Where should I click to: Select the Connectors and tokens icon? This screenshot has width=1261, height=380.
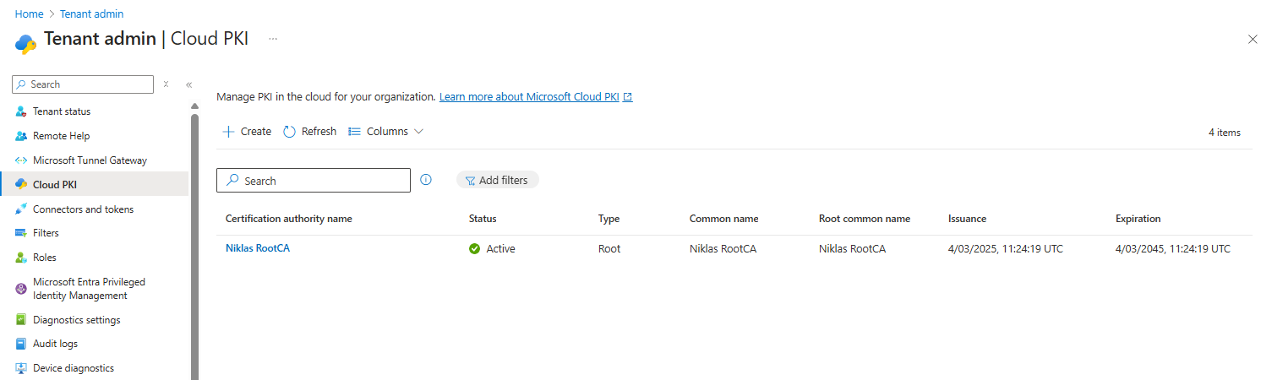click(x=21, y=209)
